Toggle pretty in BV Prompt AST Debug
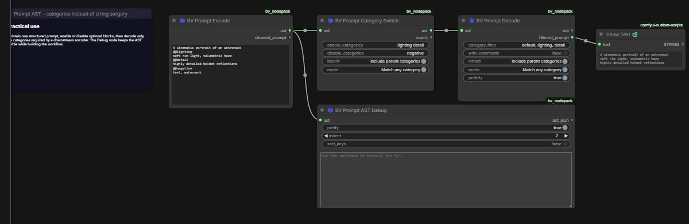This screenshot has height=224, width=689. tap(565, 128)
